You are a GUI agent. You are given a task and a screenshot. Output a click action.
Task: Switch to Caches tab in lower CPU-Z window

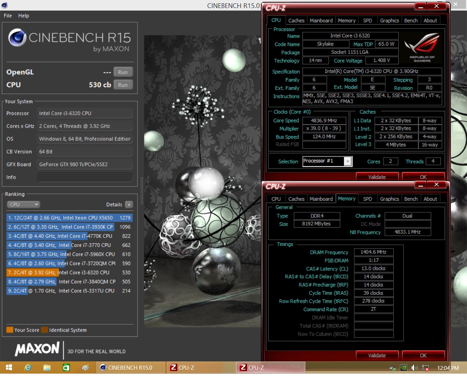pos(296,199)
